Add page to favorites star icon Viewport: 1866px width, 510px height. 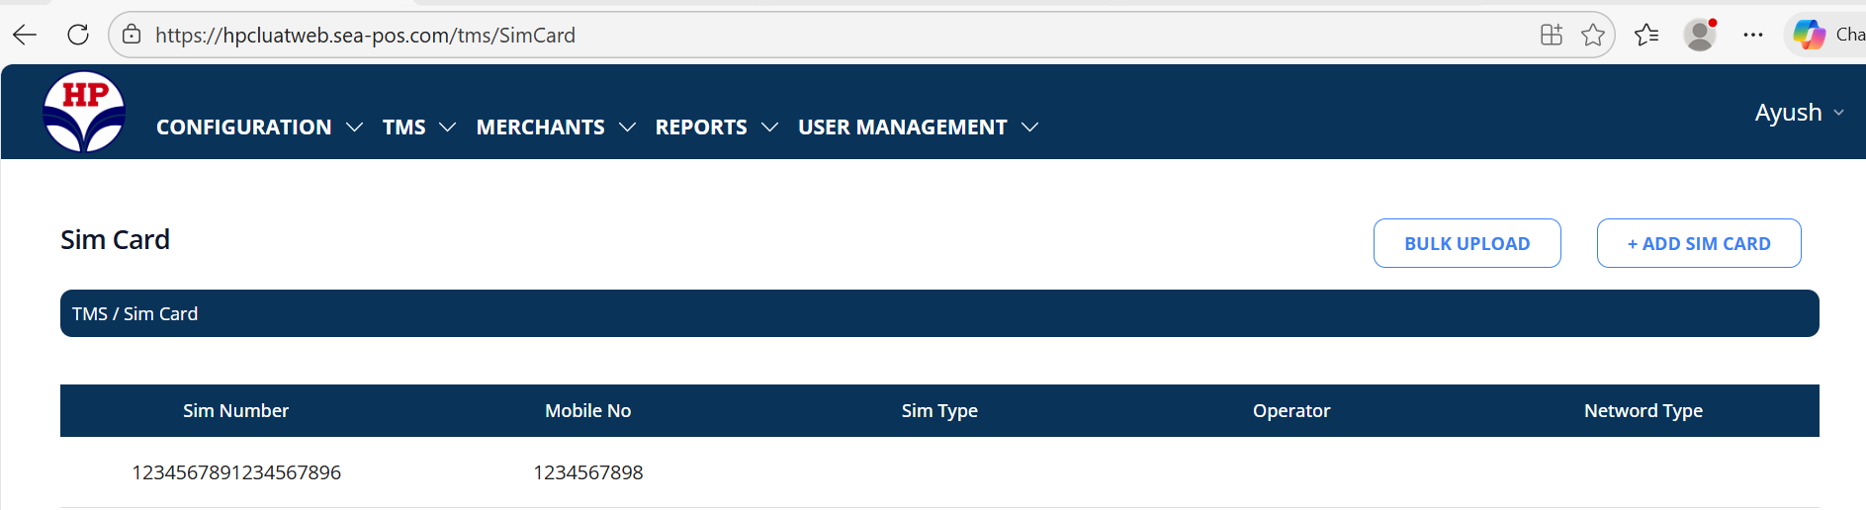(x=1592, y=35)
